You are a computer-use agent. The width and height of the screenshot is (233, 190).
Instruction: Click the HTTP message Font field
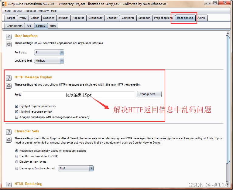point(78,95)
